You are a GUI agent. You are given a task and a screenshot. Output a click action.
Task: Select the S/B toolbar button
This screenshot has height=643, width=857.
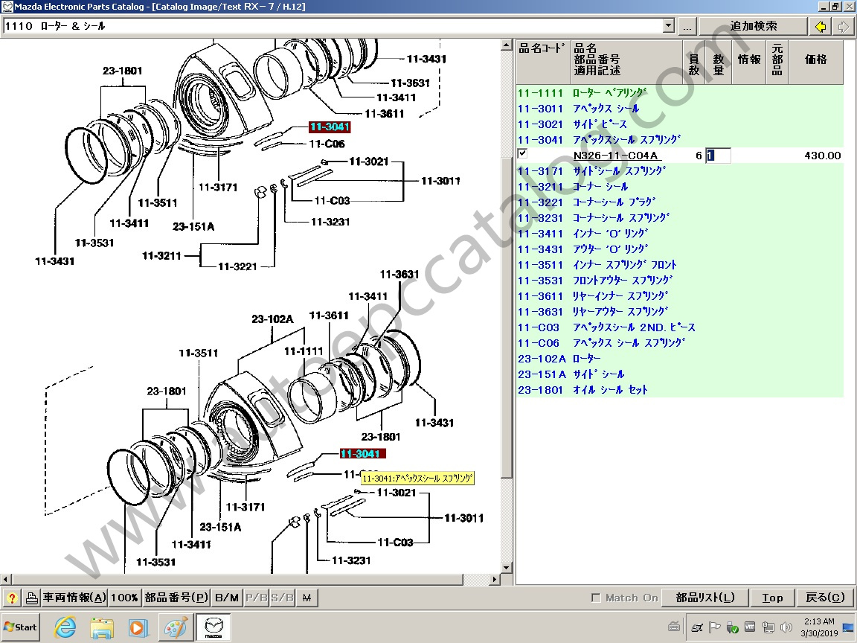[282, 598]
